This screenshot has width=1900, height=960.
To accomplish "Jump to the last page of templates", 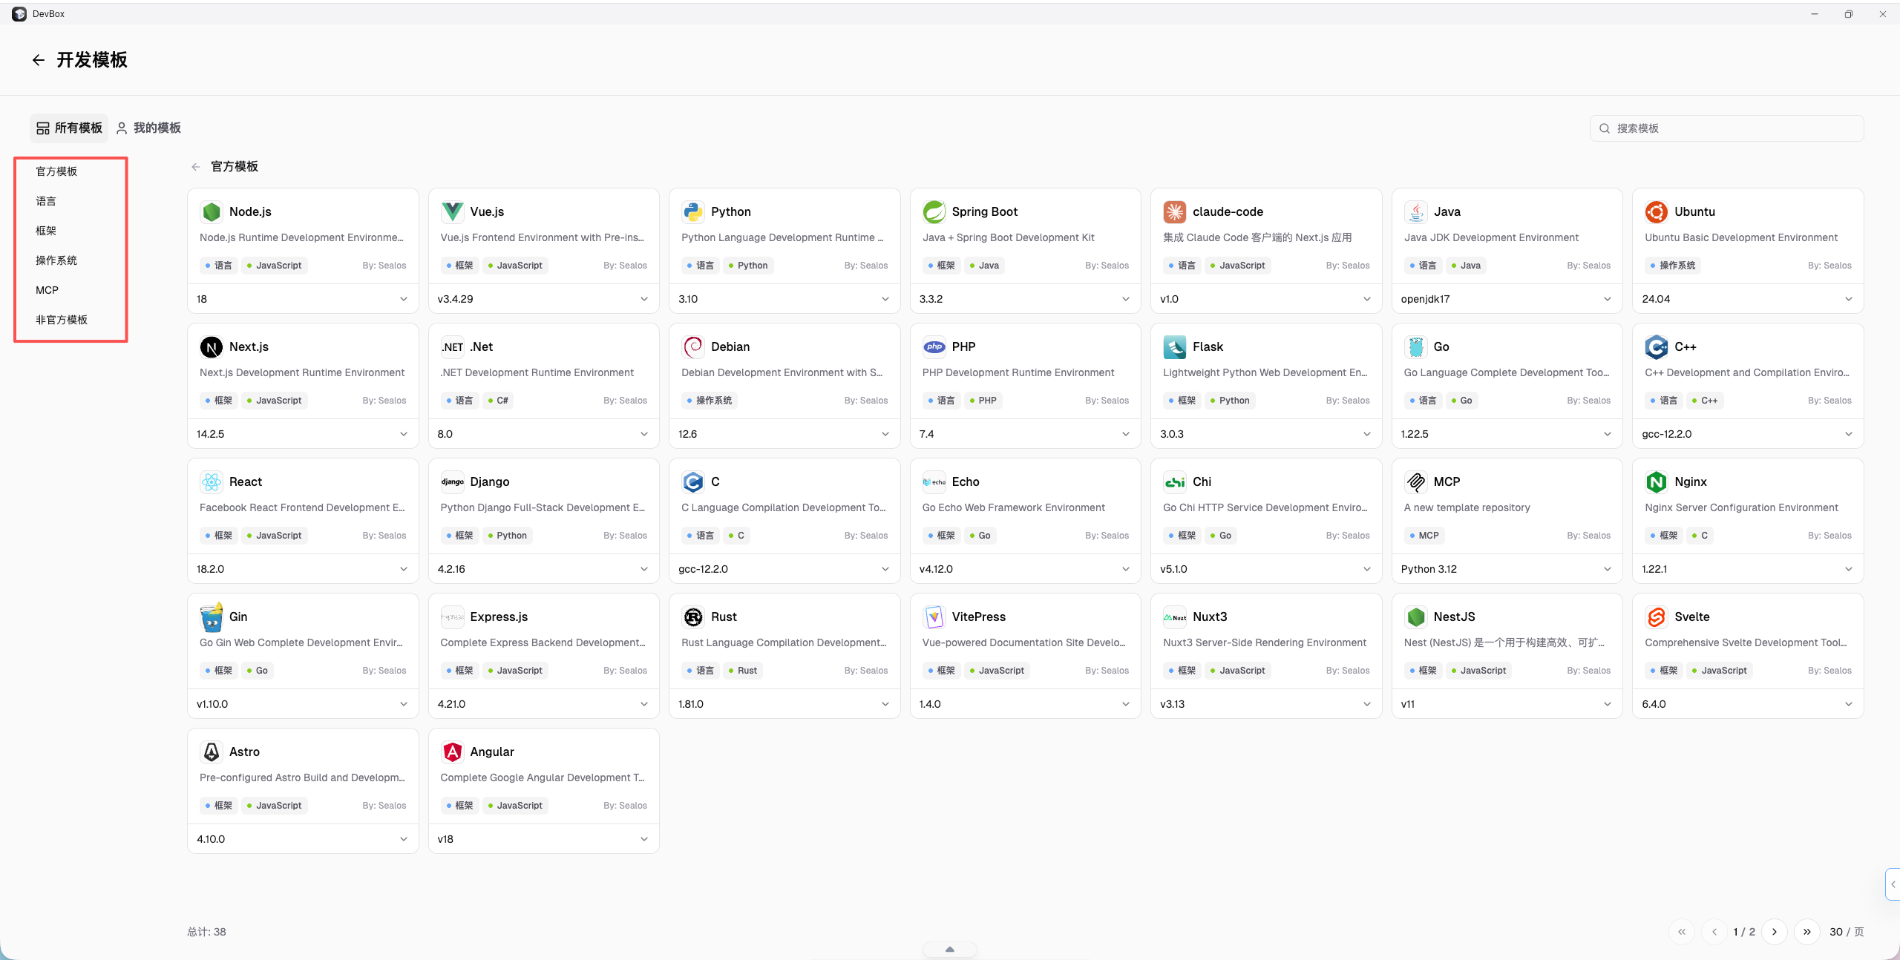I will click(1807, 932).
